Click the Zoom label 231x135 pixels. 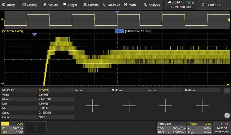click(x=119, y=31)
